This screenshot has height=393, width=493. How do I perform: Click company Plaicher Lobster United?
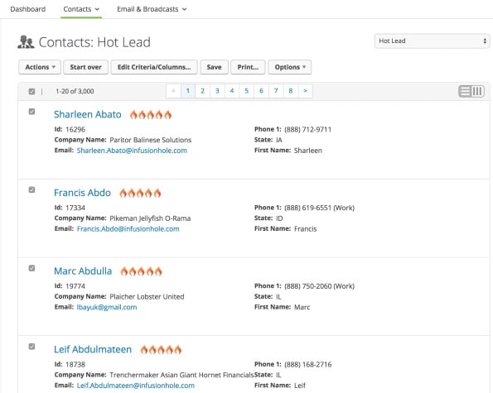147,297
